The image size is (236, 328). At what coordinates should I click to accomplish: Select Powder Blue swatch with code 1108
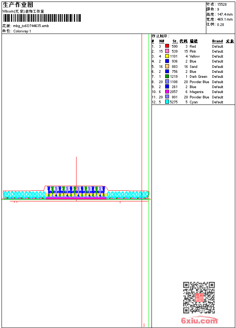point(167,82)
